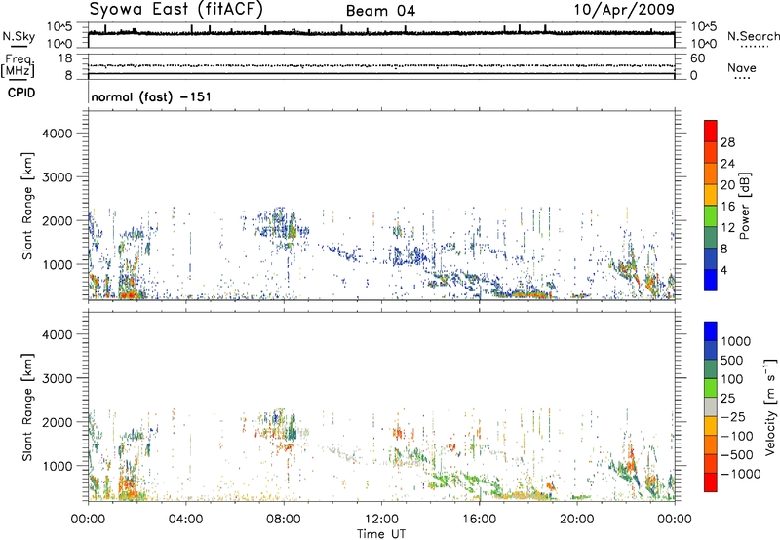Click the '4' tick on the Power colorbar
This screenshot has width=780, height=540.
coord(723,270)
